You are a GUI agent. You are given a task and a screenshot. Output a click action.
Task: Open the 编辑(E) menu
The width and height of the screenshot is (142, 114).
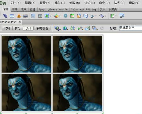tap(30, 3)
